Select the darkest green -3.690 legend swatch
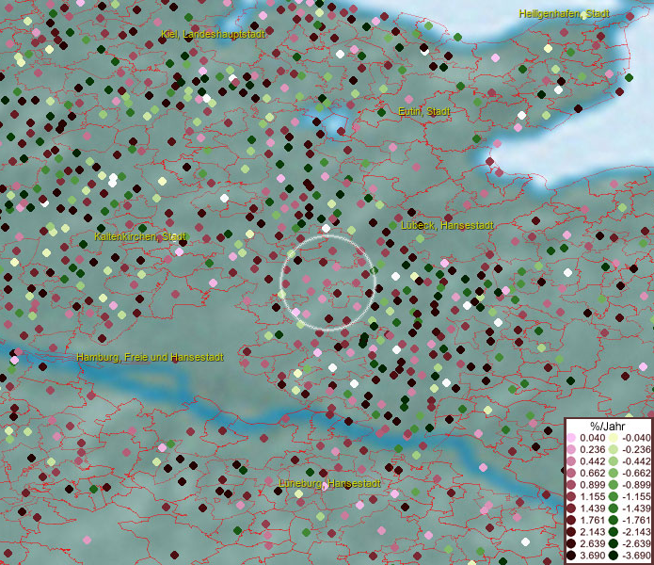 [x=614, y=556]
